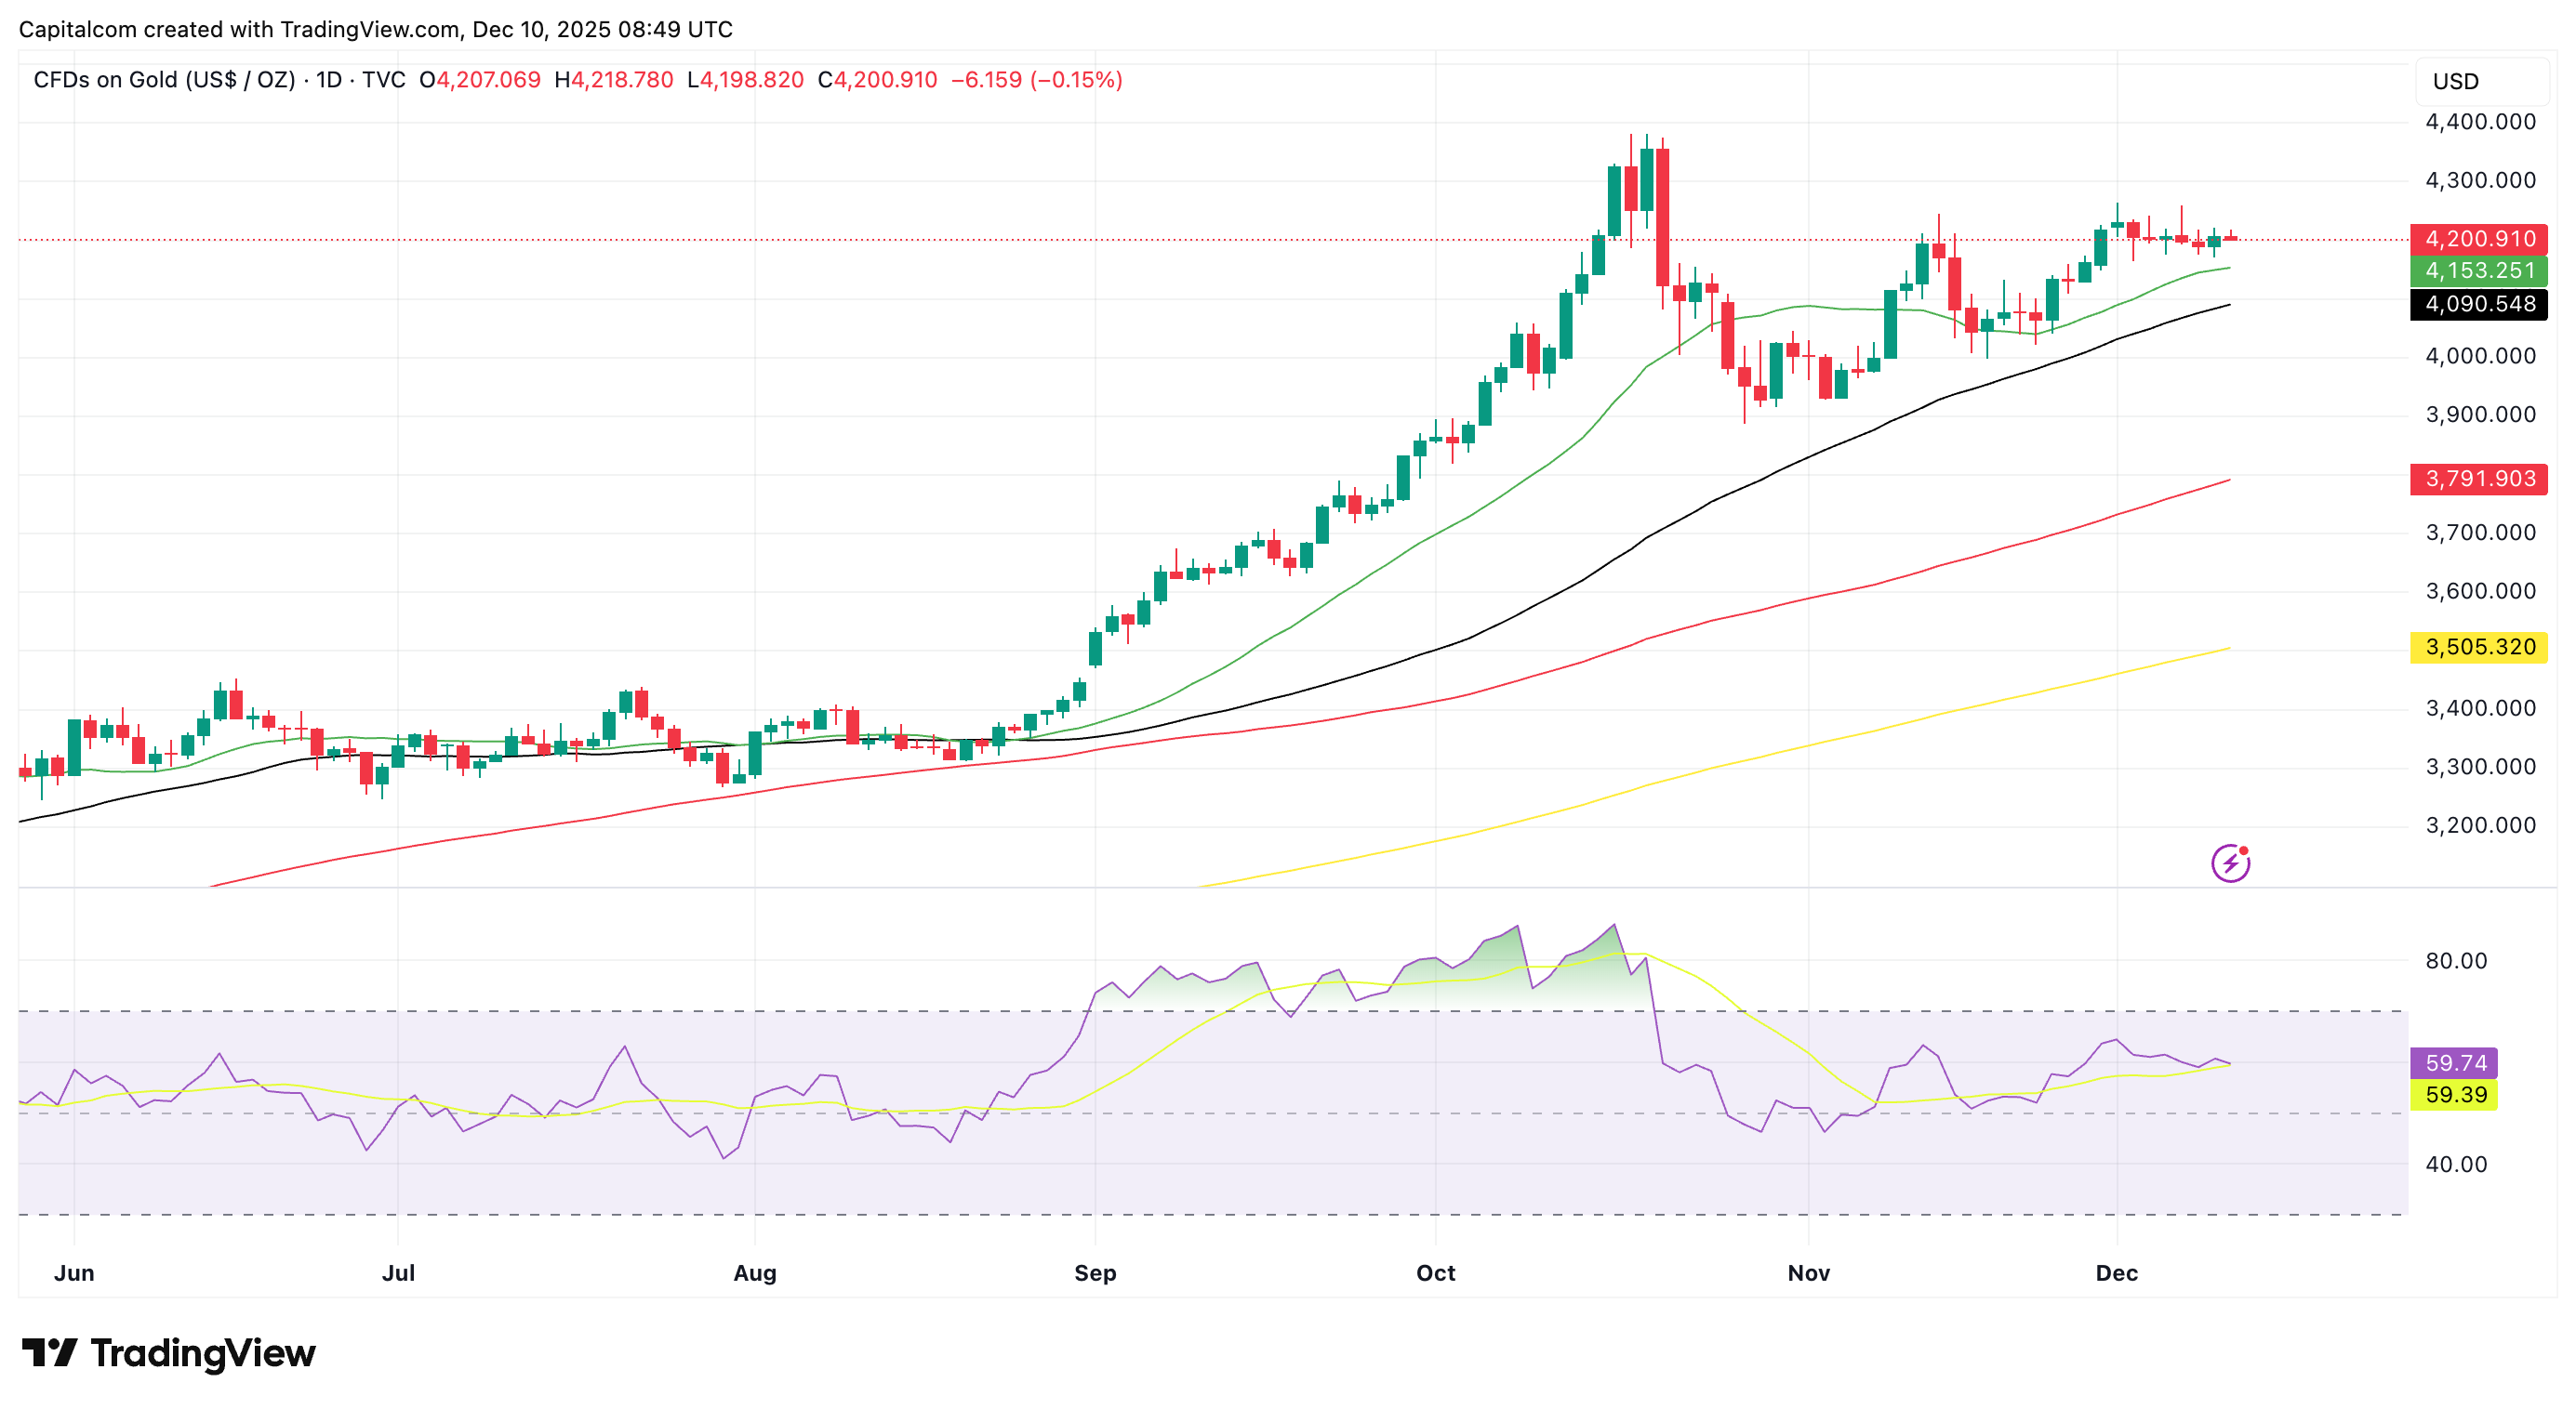The width and height of the screenshot is (2576, 1409).
Task: Click the black 4,090.548 moving average tag
Action: (2479, 304)
